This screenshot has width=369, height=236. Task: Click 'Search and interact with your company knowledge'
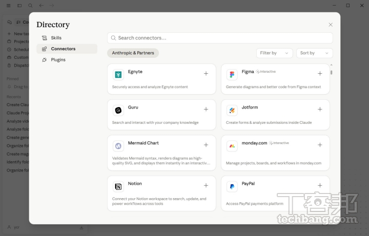(155, 123)
